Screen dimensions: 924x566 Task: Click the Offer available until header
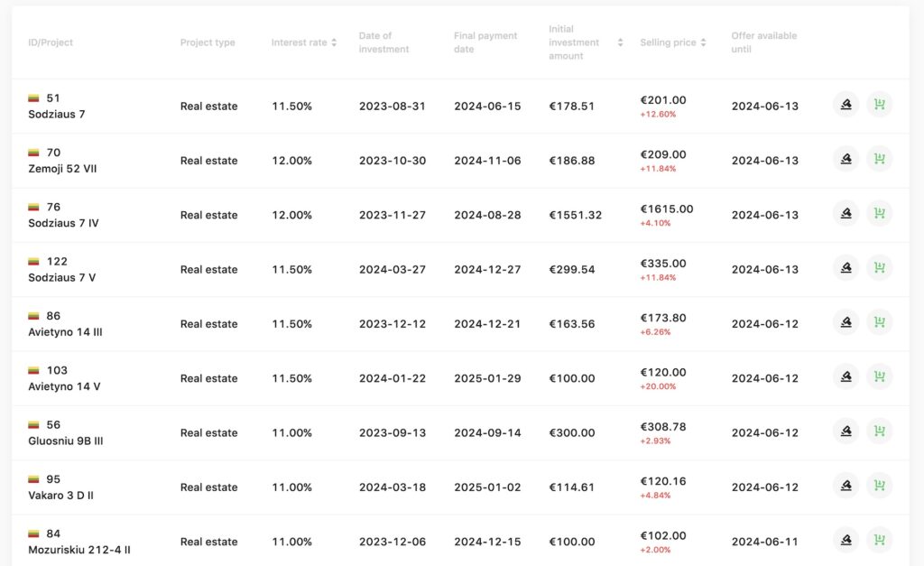tap(763, 42)
